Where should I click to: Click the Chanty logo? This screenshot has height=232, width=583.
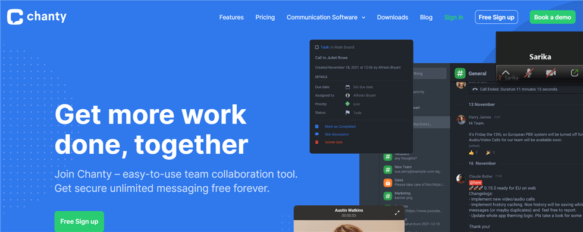click(x=37, y=17)
